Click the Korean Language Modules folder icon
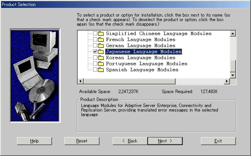251x156 pixels. pyautogui.click(x=101, y=58)
